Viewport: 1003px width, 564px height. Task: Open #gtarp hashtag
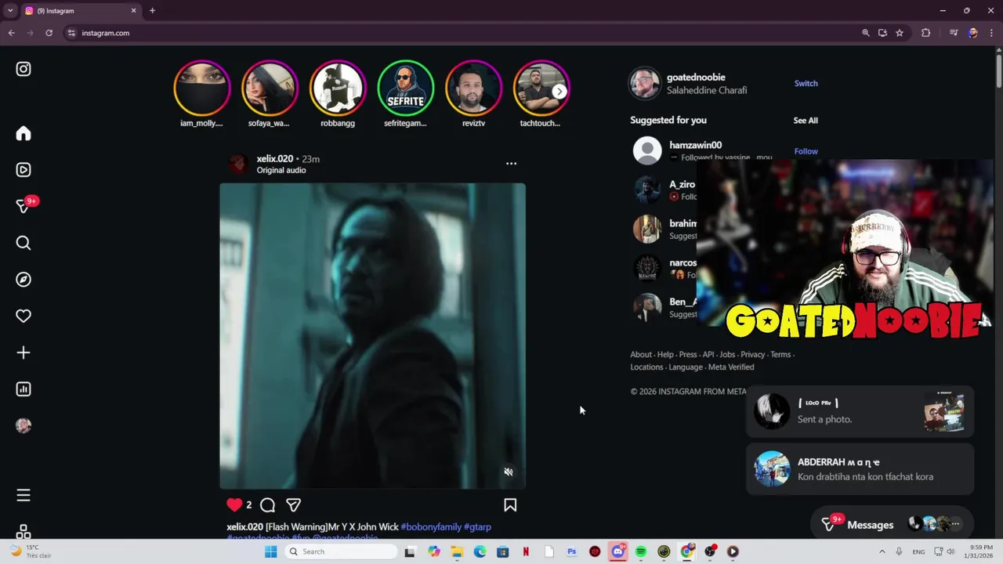pyautogui.click(x=477, y=527)
